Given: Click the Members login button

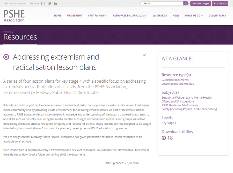Looking at the screenshot, I should click(x=200, y=3).
